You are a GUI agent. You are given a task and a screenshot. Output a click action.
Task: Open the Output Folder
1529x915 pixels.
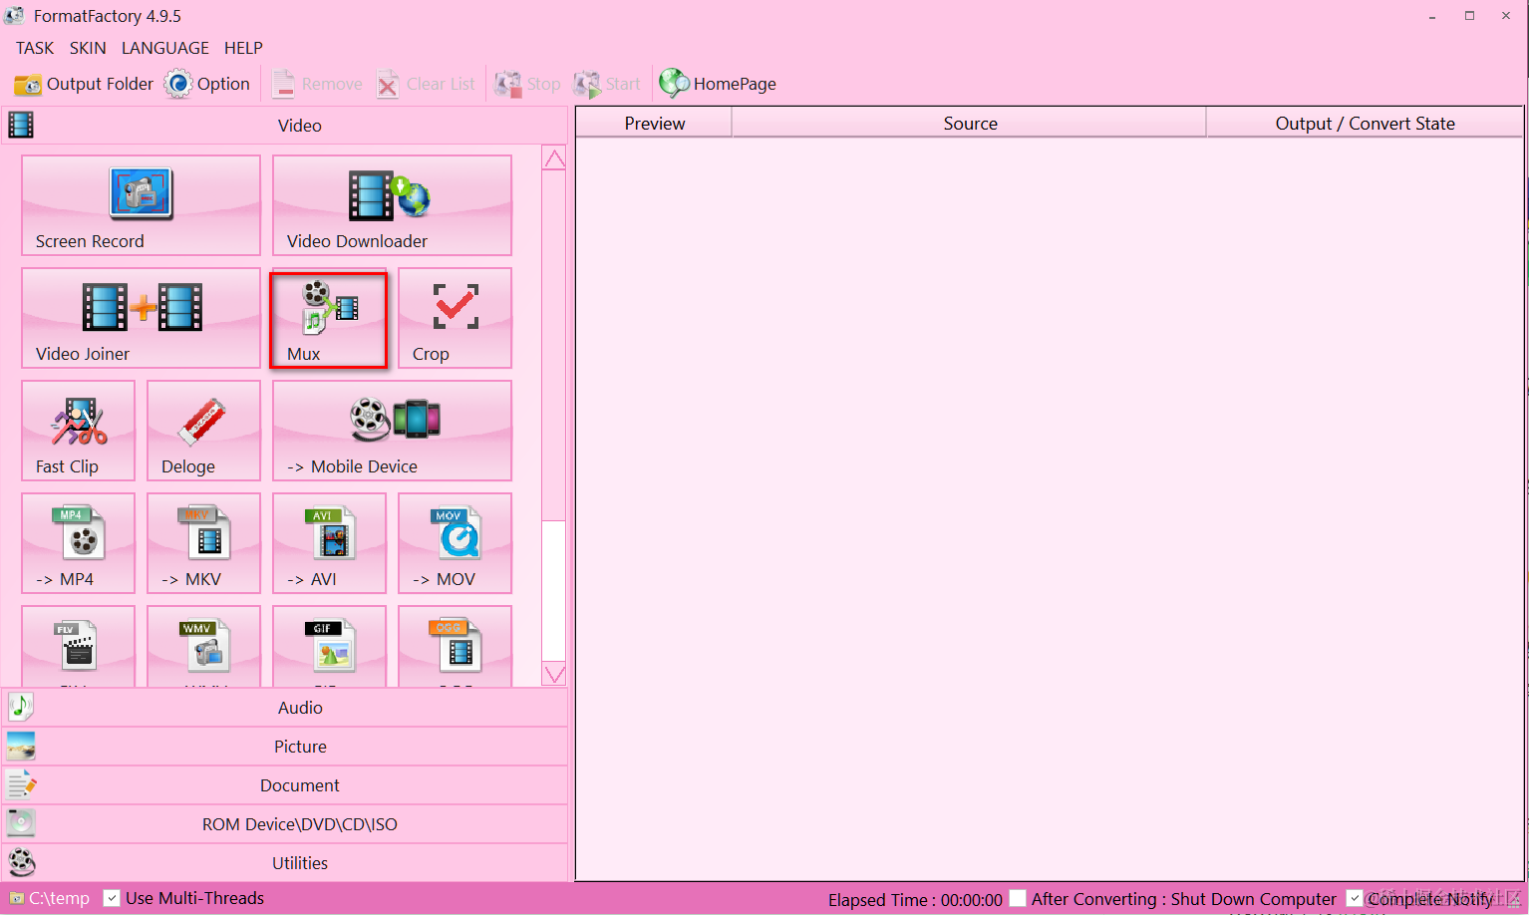click(84, 84)
